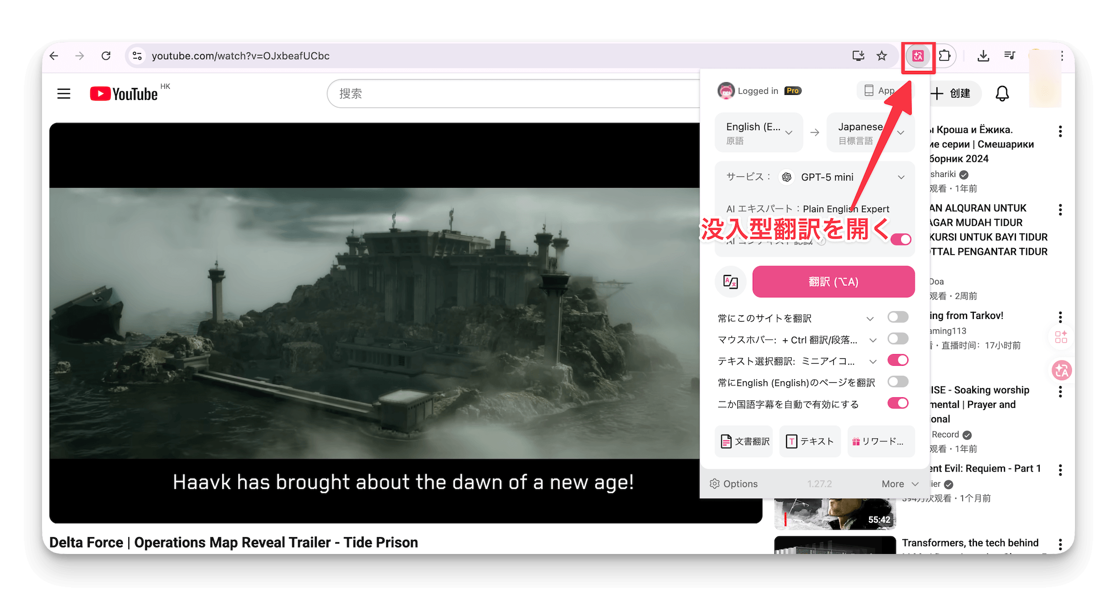Bookmark this page with the star icon
Image resolution: width=1117 pixels, height=596 pixels.
click(881, 56)
